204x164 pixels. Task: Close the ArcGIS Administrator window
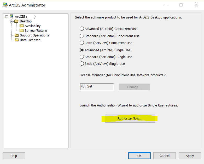tap(196, 5)
